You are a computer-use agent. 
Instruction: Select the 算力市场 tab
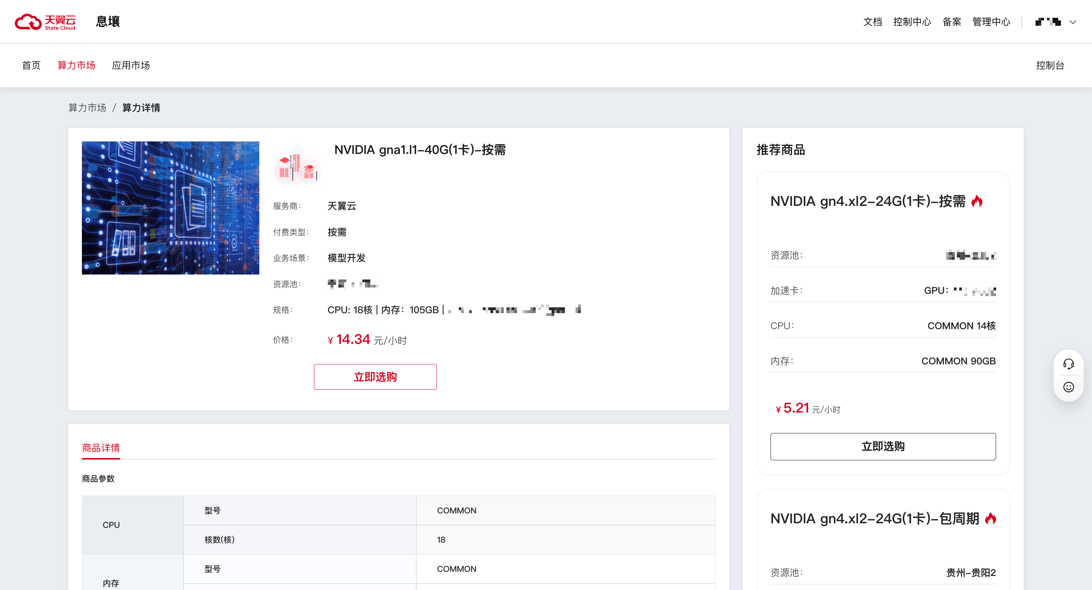coord(76,65)
